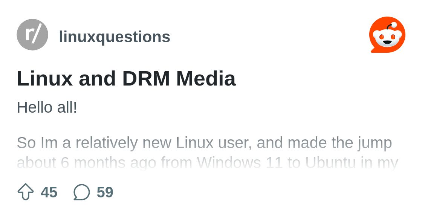Click the word "Media" in the title
The image size is (422, 220).
206,79
